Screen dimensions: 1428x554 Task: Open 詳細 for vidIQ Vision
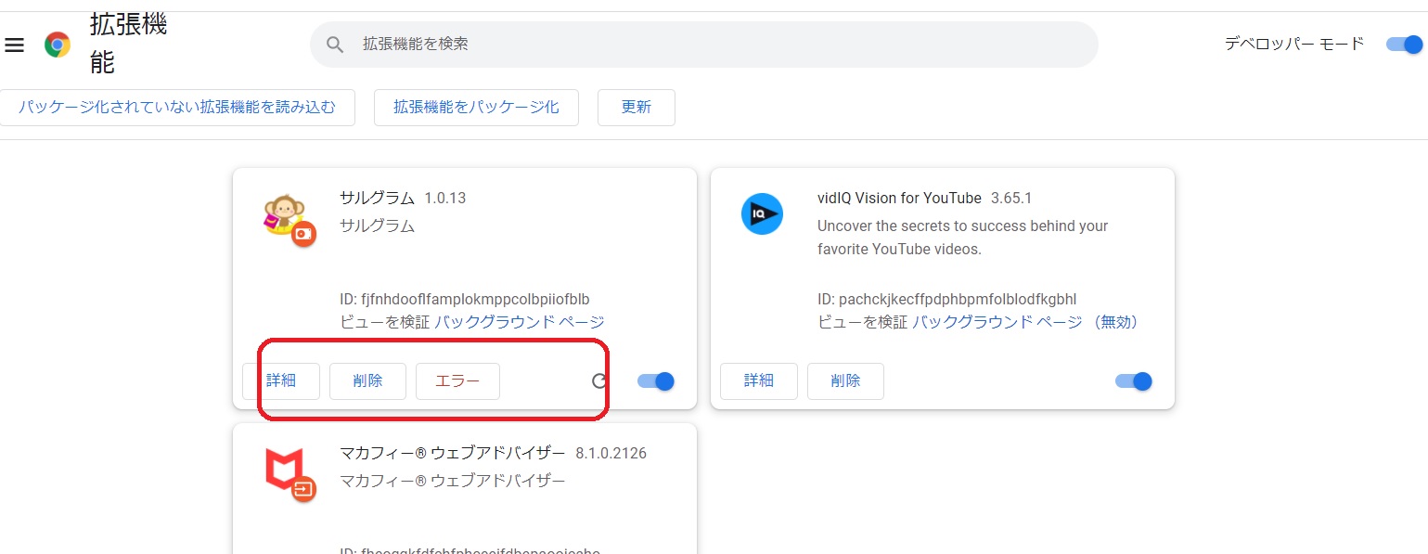759,381
